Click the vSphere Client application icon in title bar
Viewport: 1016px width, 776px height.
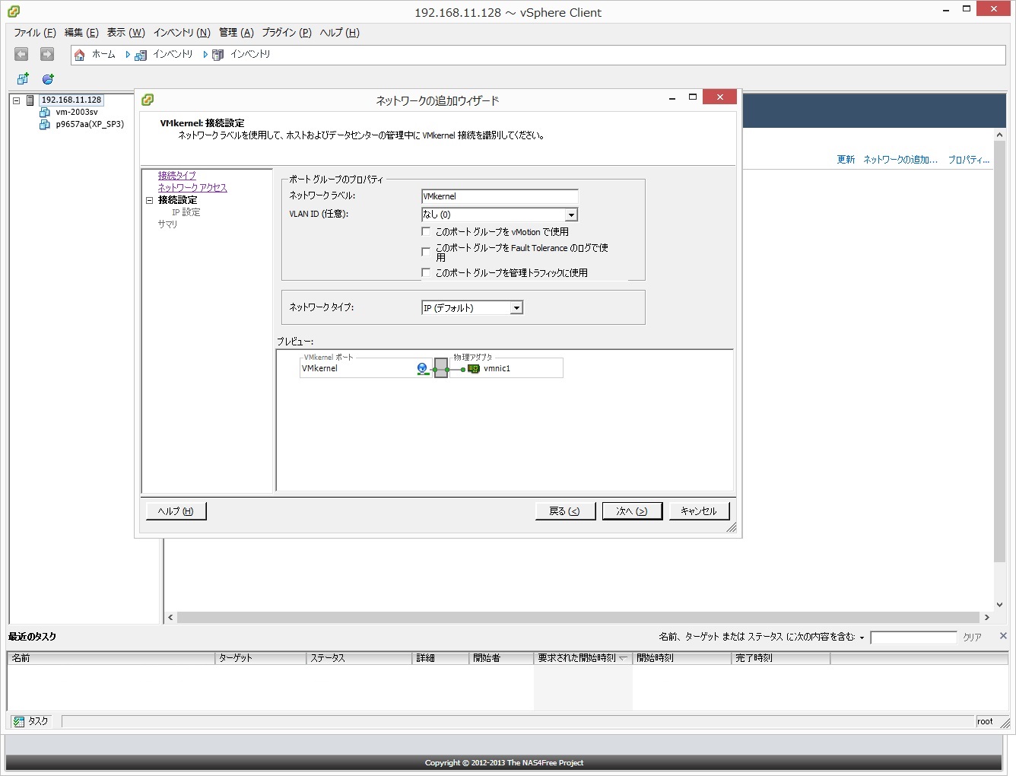[14, 11]
